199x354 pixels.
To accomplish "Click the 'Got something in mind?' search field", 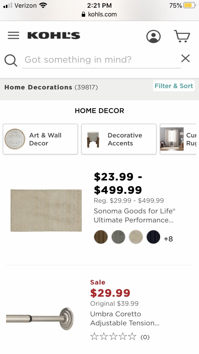I will pos(101,60).
